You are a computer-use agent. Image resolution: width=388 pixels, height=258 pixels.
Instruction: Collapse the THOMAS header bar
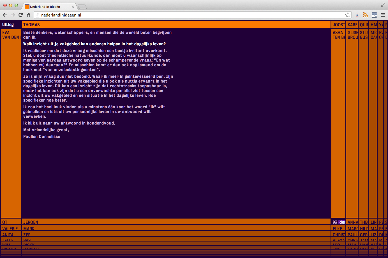click(176, 25)
